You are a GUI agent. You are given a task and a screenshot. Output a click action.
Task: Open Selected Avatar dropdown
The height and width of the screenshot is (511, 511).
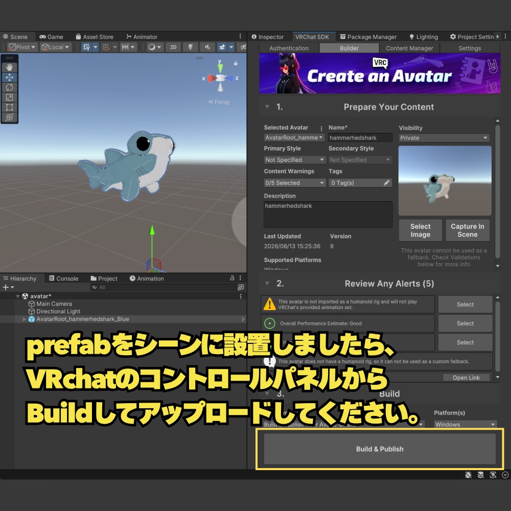294,137
